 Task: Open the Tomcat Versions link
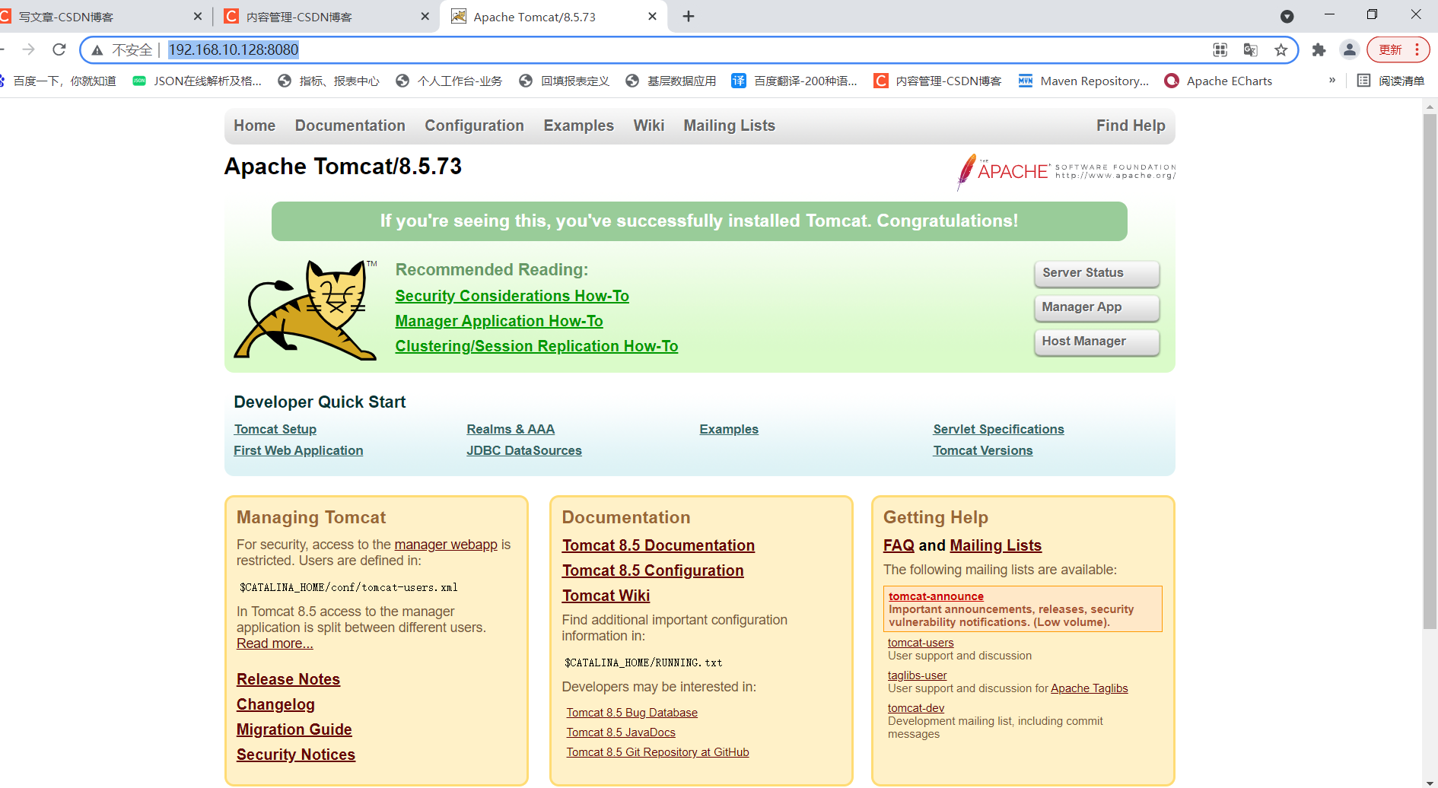[x=982, y=450]
